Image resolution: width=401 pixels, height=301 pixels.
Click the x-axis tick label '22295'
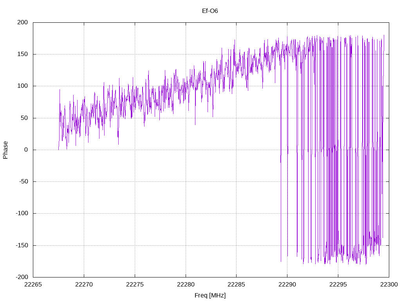[338, 285]
